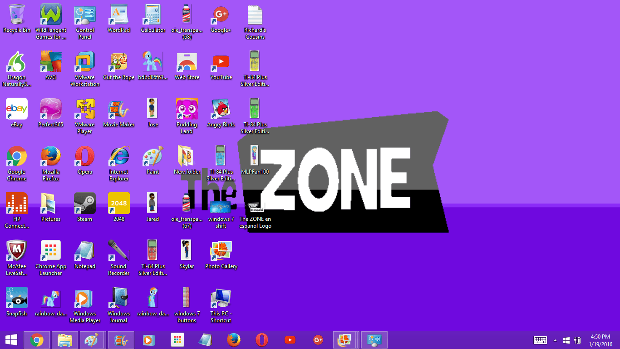Open File Explorer on the taskbar
The image size is (620, 349).
click(x=65, y=340)
